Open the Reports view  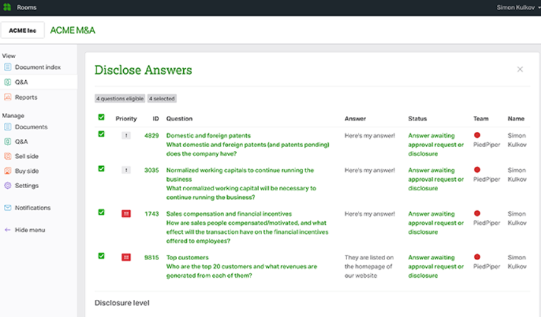click(27, 97)
